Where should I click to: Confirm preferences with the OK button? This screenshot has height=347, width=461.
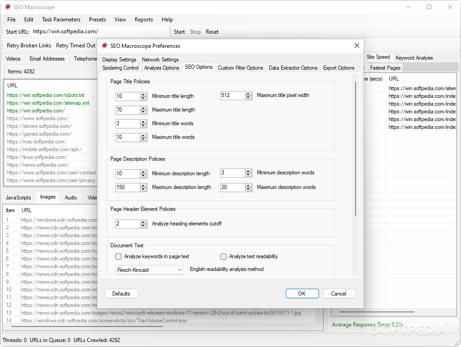pos(302,294)
